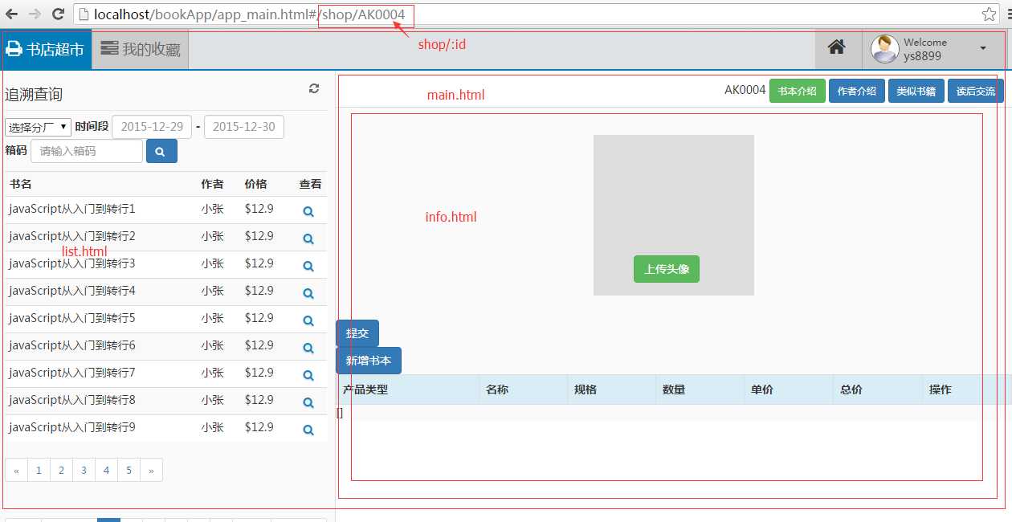
Task: Expand the ys8899 user menu caret
Action: pos(983,49)
